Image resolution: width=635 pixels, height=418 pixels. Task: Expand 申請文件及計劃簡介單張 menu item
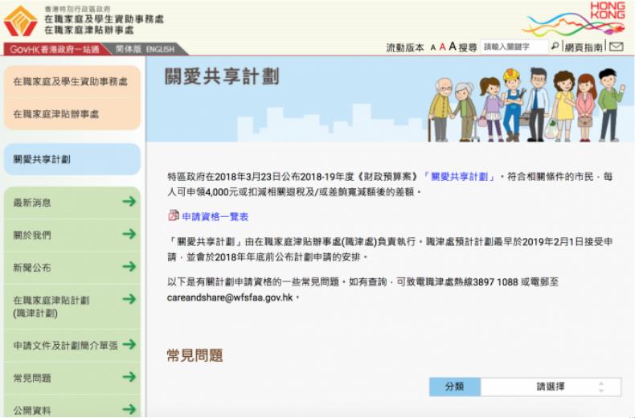[129, 345]
